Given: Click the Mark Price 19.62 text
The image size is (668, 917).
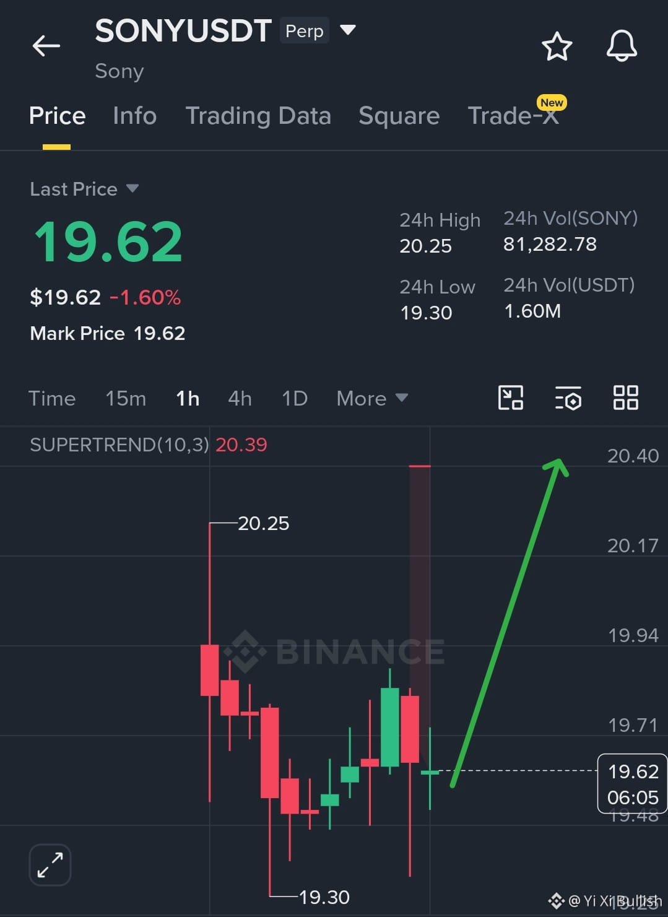Looking at the screenshot, I should pyautogui.click(x=108, y=333).
